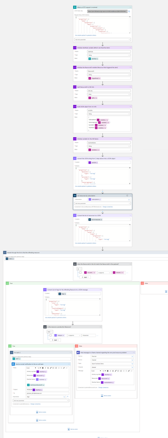This screenshot has height=438, width=168.
Task: Remove the alertRule token from Value field
Action: point(97,59)
